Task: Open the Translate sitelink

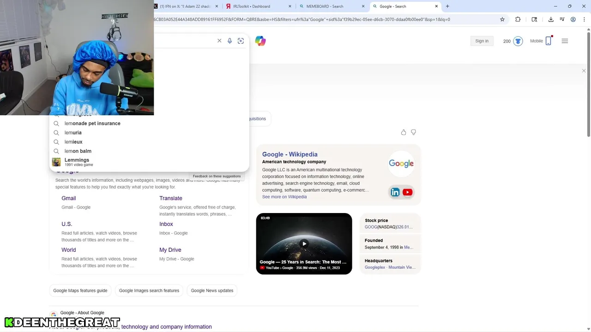Action: 171,198
